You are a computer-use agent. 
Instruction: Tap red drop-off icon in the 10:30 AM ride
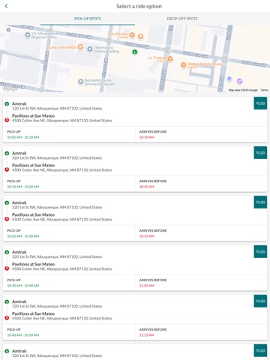pos(7,268)
